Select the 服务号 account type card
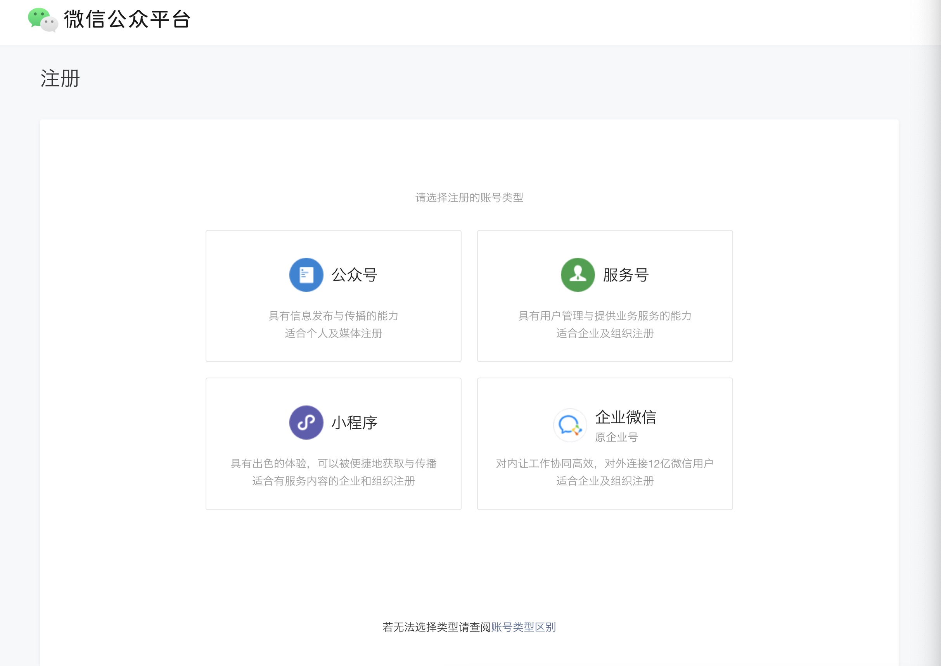Screen dimensions: 941x666 pos(605,296)
